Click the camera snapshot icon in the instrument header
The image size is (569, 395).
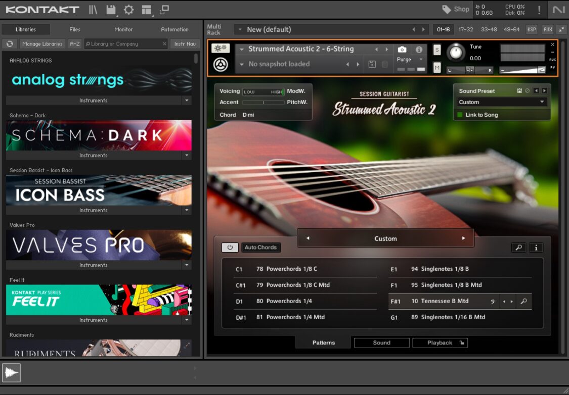click(x=402, y=50)
